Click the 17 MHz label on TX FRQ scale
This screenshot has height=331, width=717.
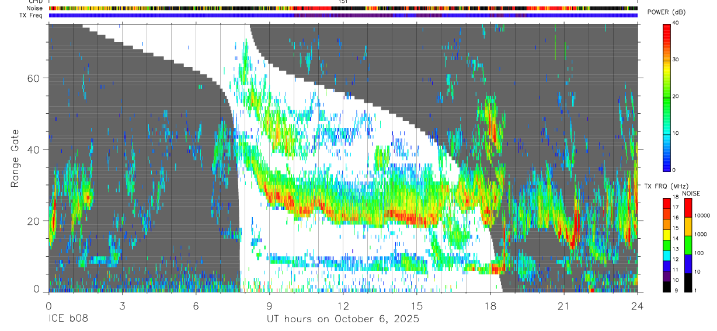(x=676, y=207)
